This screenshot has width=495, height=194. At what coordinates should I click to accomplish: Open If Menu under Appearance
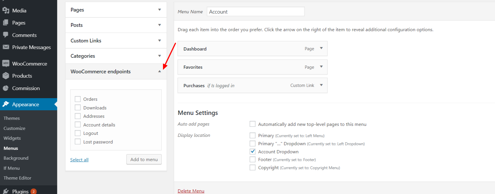12,168
